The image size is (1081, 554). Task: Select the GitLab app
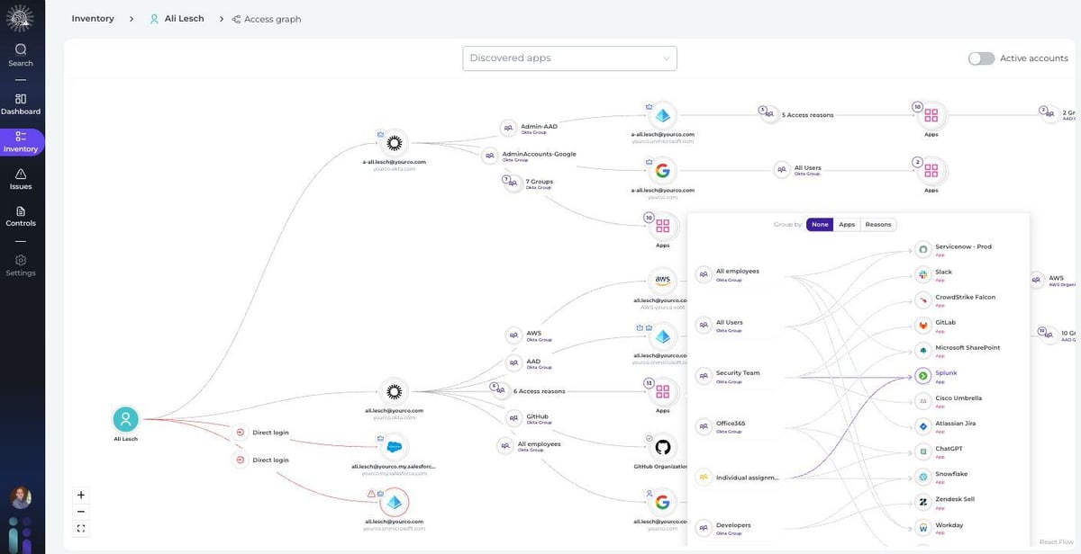936,325
